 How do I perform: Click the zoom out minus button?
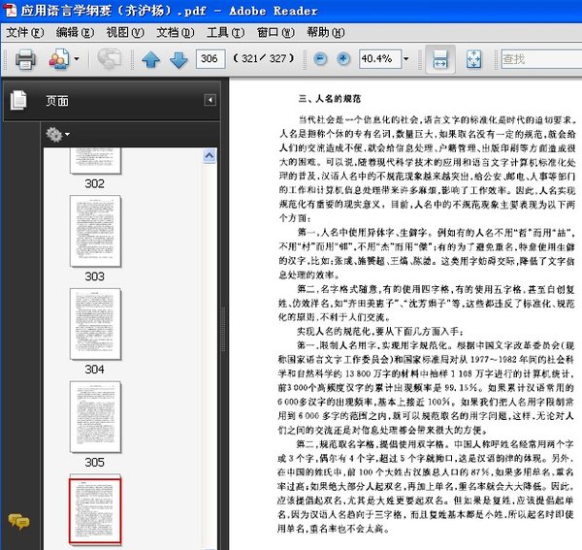321,59
